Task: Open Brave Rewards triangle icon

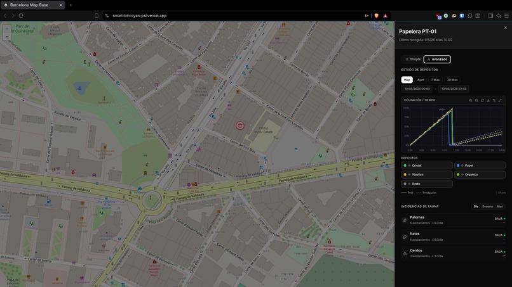Action: coord(386,16)
